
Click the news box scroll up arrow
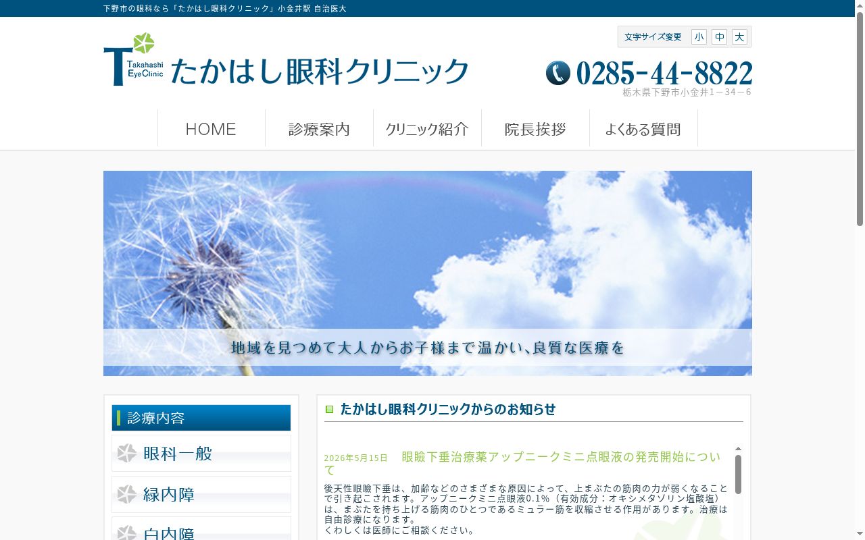[x=738, y=449]
